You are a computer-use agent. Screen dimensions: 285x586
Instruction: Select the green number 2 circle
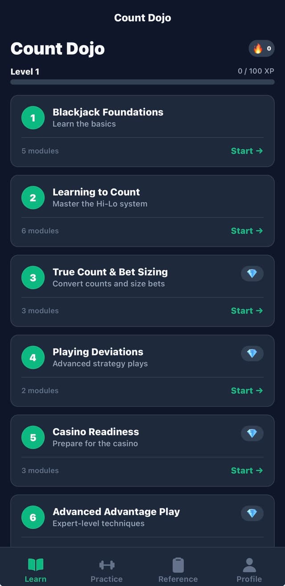[33, 198]
